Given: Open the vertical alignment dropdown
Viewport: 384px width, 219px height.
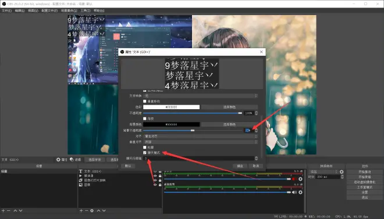Looking at the screenshot, I should click(x=200, y=142).
